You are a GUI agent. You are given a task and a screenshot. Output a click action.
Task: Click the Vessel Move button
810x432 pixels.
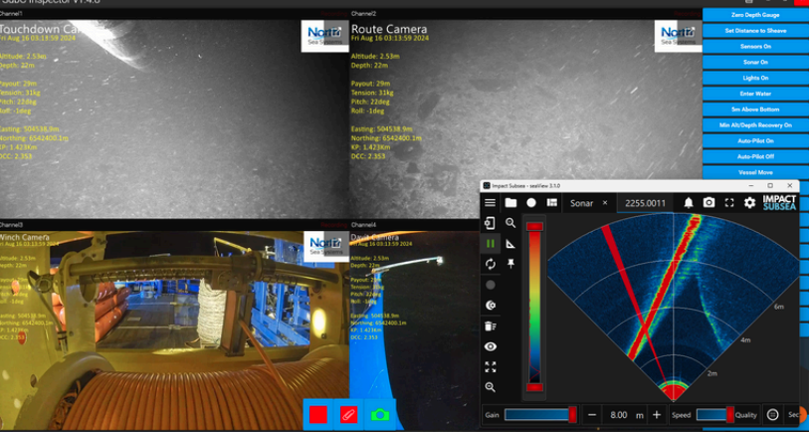(x=755, y=172)
